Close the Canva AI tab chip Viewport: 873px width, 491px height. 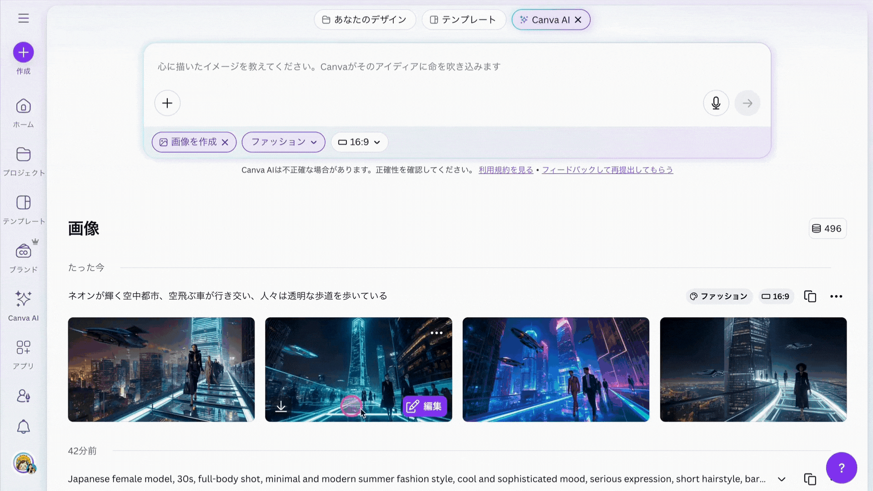(x=578, y=20)
